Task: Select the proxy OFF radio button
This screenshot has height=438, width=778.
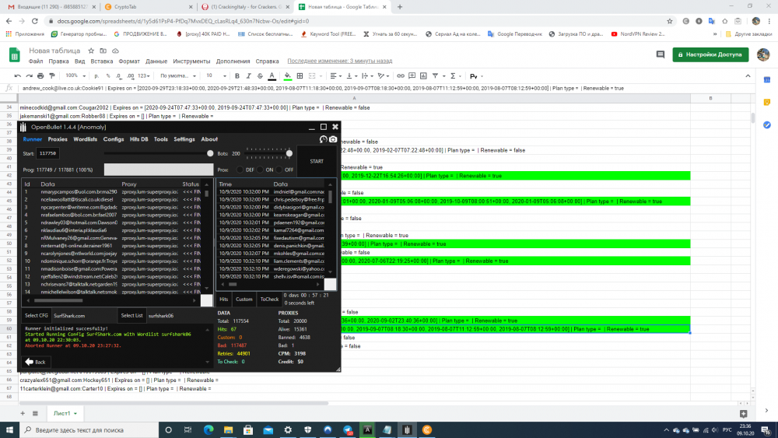Action: click(x=279, y=169)
